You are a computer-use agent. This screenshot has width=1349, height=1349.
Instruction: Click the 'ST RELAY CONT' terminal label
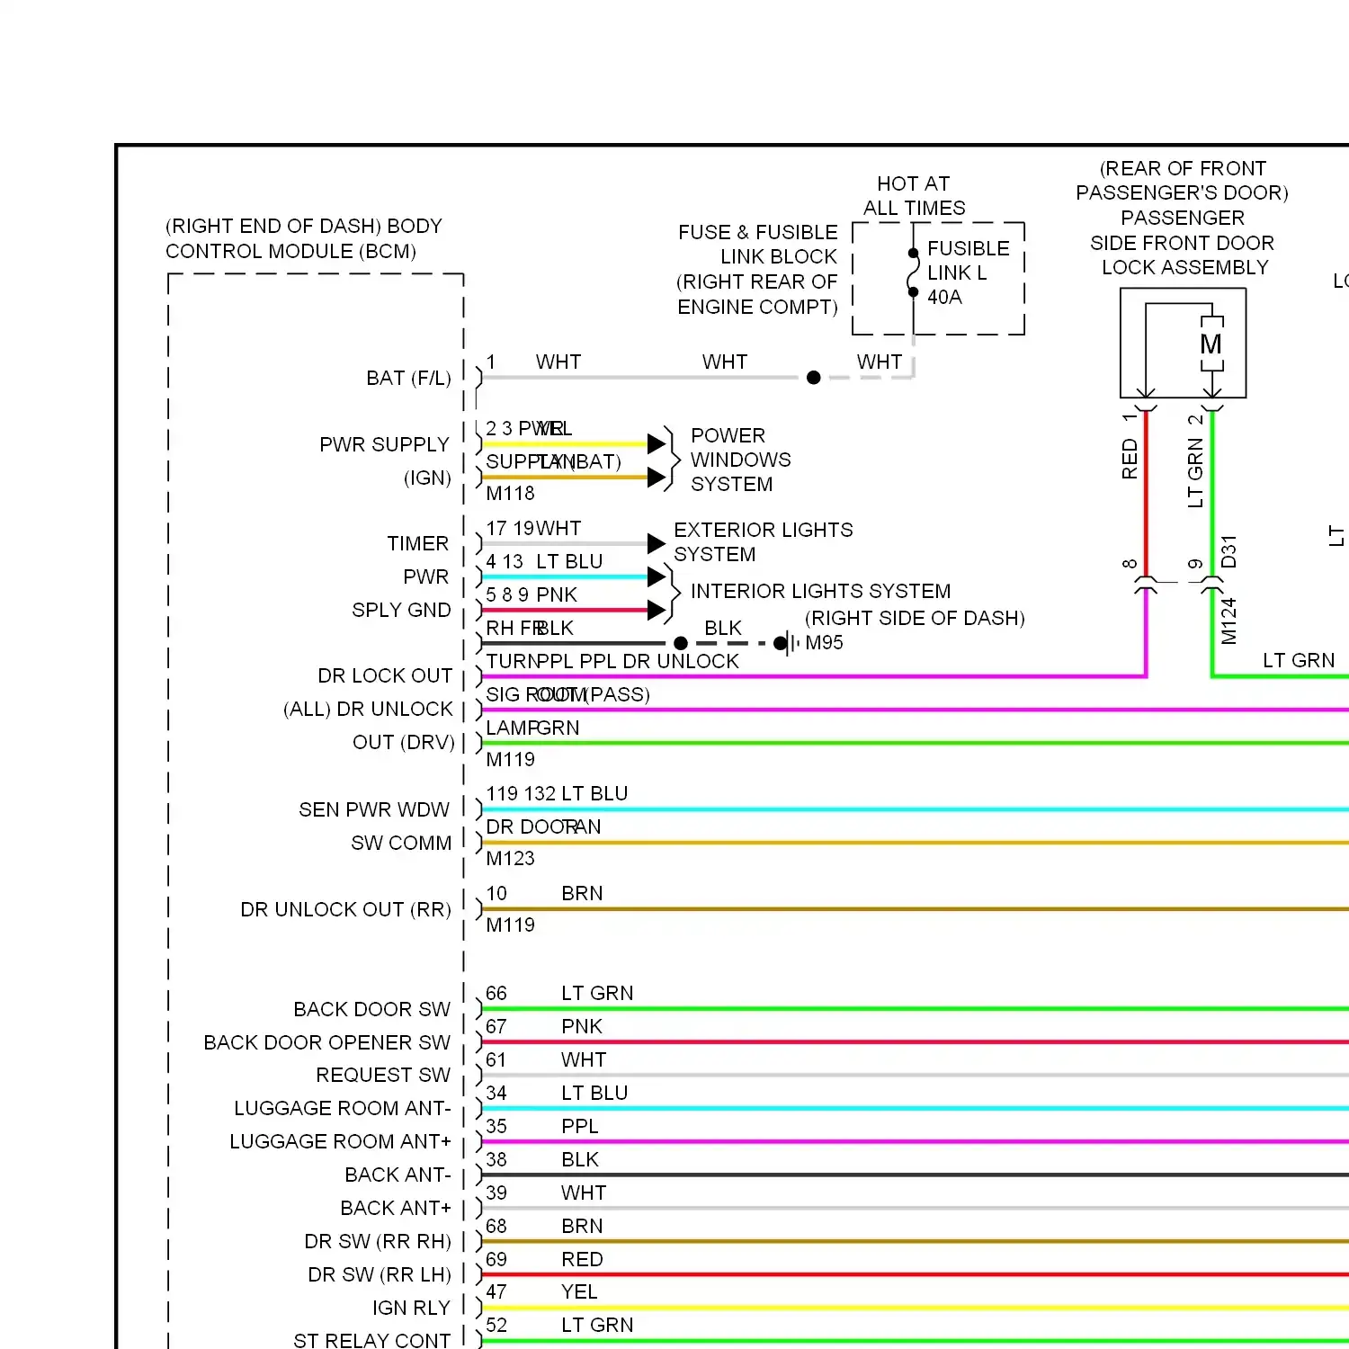(371, 1340)
